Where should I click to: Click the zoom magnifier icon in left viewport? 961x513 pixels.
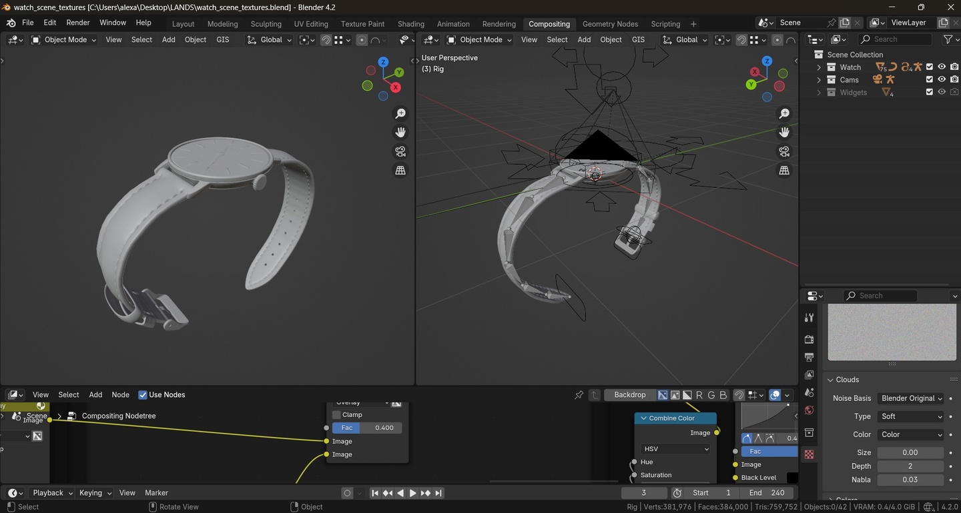click(x=400, y=114)
